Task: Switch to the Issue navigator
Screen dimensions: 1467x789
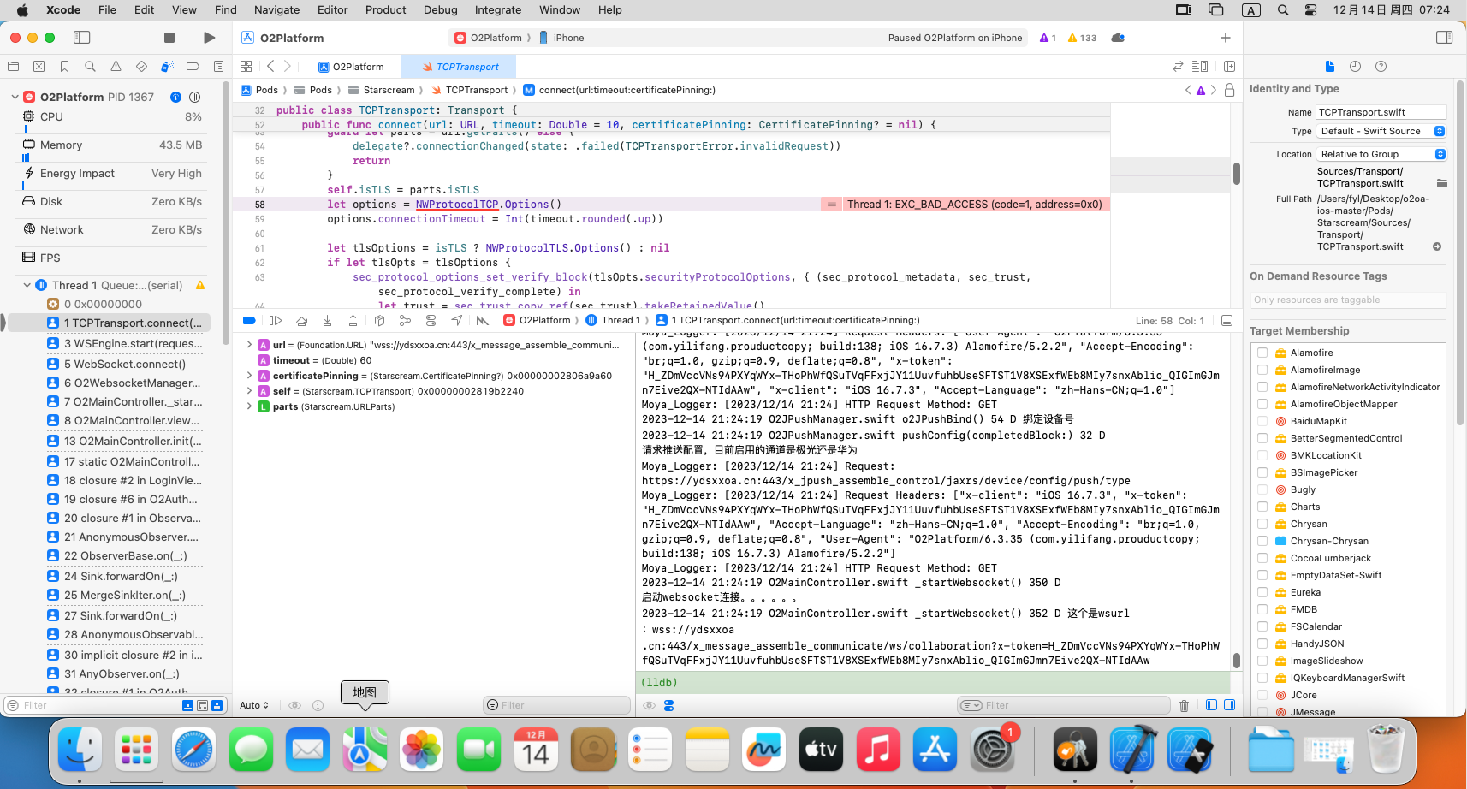Action: pos(116,67)
